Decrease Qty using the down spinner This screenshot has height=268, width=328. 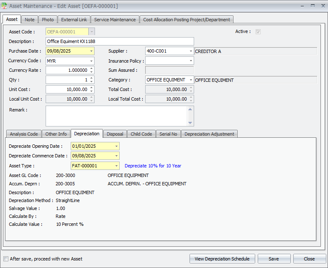coord(91,81)
